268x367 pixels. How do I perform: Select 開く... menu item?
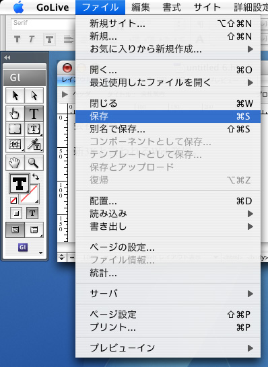click(168, 70)
